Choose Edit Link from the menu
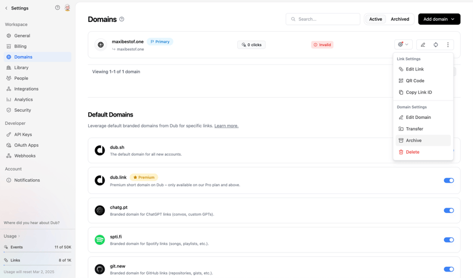 (423, 69)
